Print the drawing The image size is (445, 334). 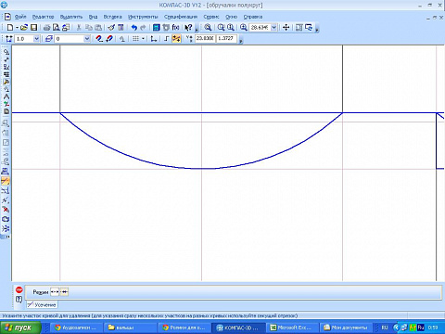click(x=46, y=28)
